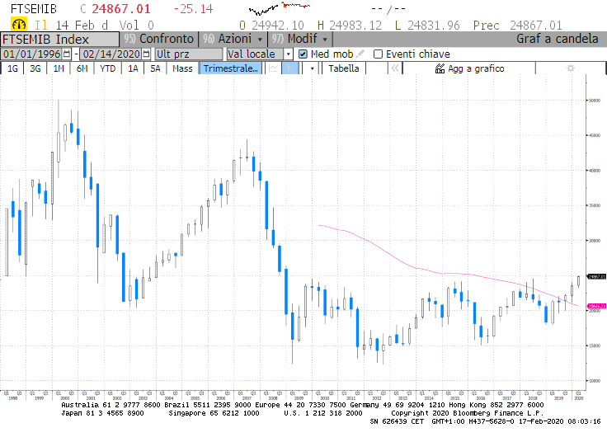Viewport: 607px width, 437px height.
Task: Select the YTD range tab
Action: coord(107,68)
